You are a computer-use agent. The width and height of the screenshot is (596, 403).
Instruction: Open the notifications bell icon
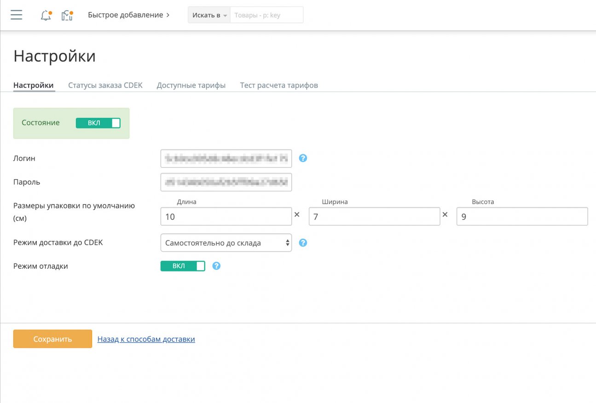[46, 15]
